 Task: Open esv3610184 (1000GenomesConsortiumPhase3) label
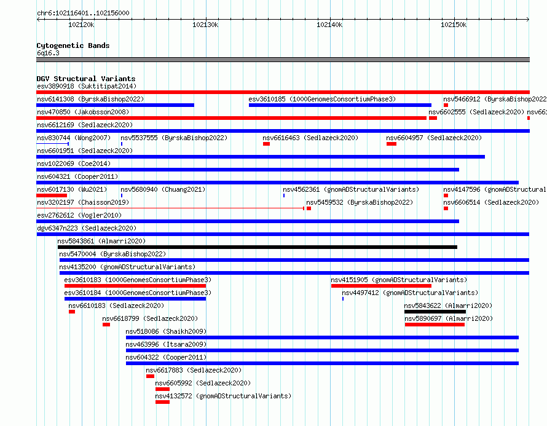[x=138, y=293]
